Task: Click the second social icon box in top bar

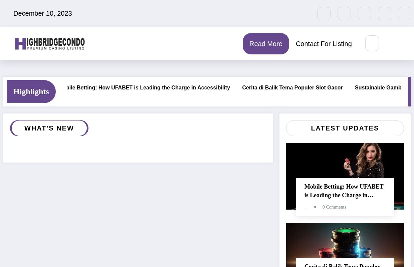Action: (x=344, y=14)
